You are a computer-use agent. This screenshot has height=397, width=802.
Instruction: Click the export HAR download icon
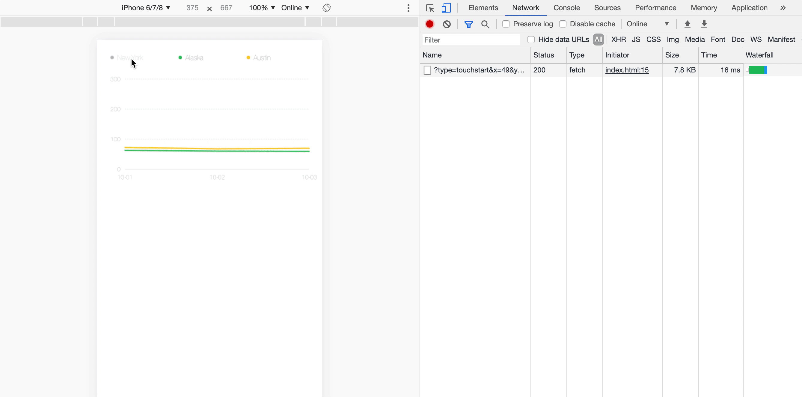point(704,24)
